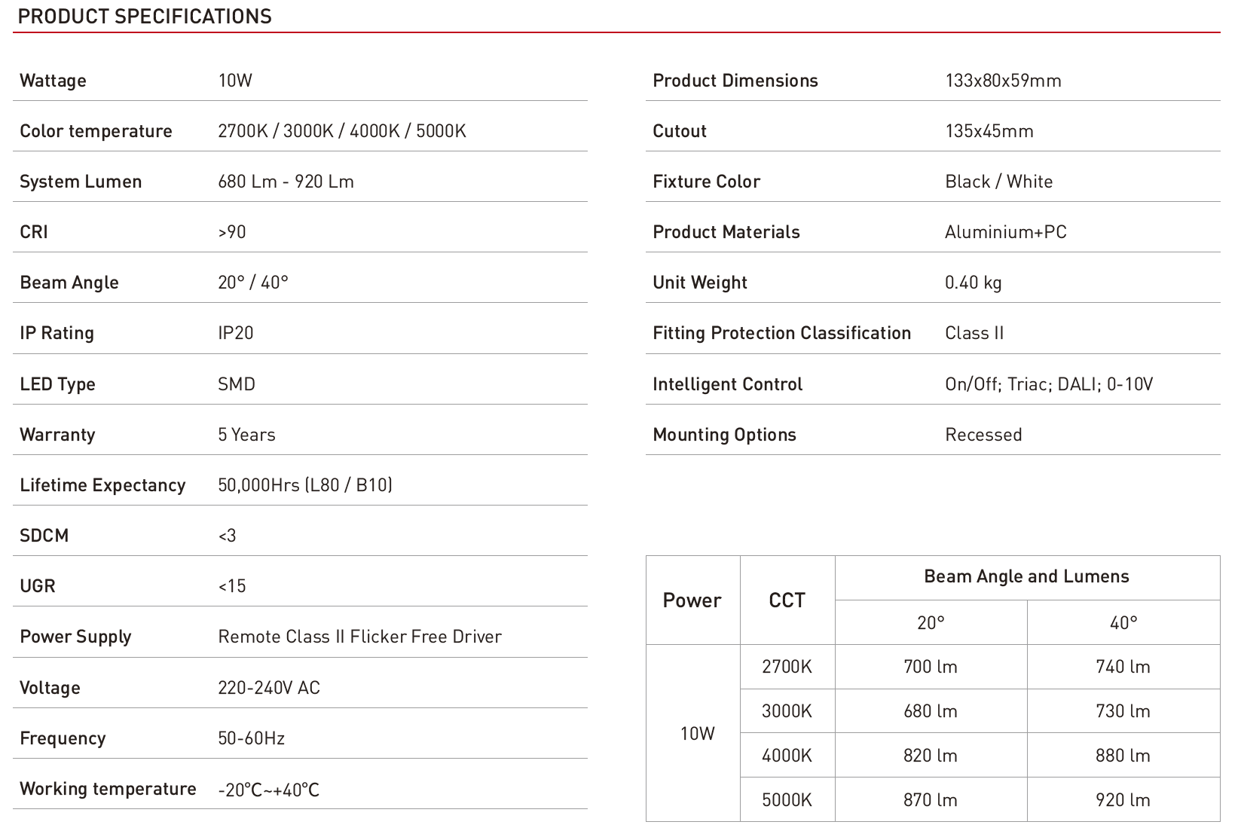
Task: Select the Lifetime Expectancy 50,000Hrs text
Action: [304, 485]
